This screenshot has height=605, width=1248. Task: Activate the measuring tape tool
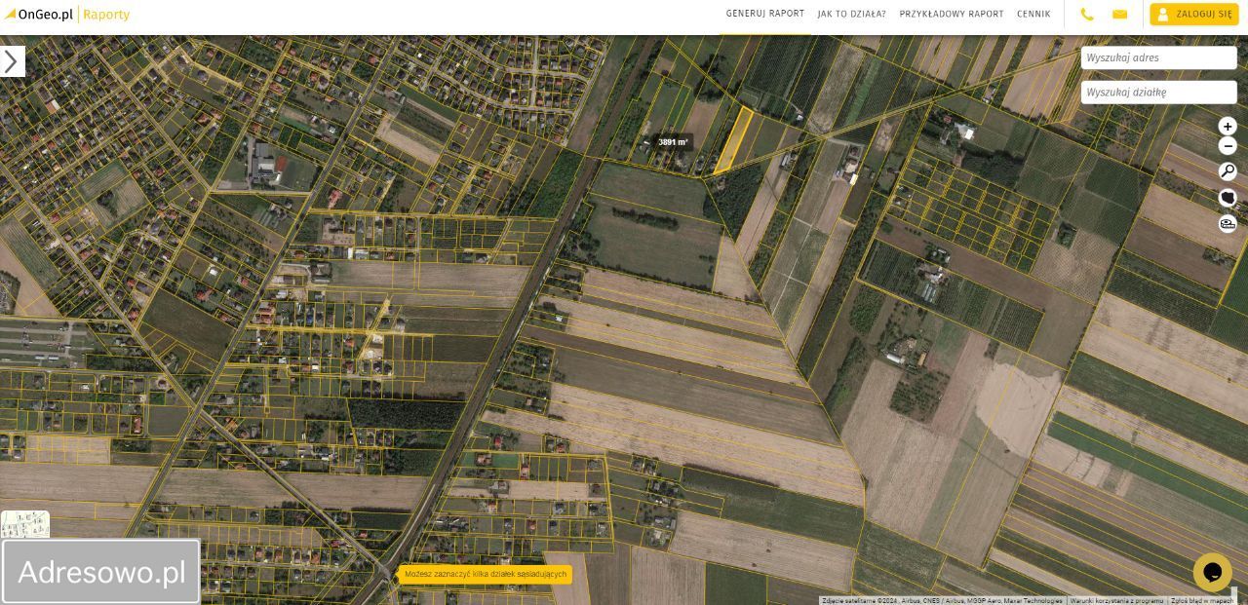coord(1228,224)
